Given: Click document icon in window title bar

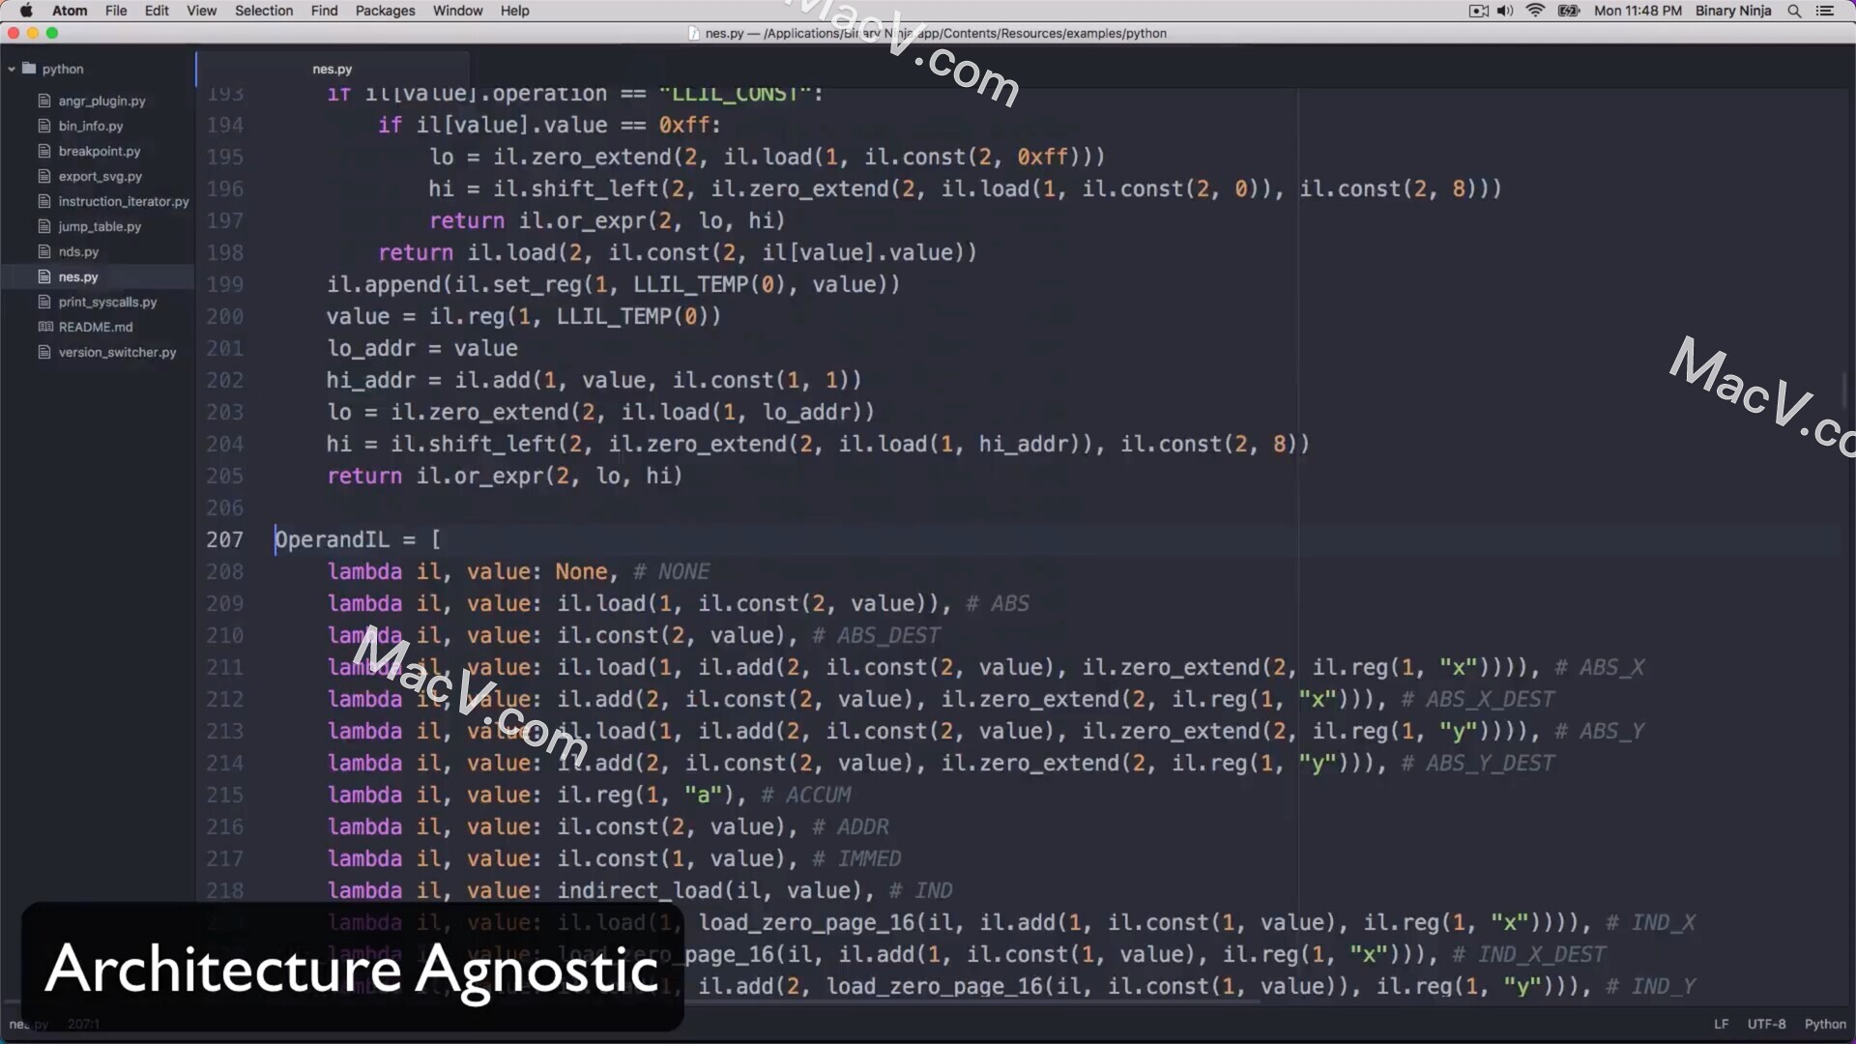Looking at the screenshot, I should pyautogui.click(x=694, y=33).
